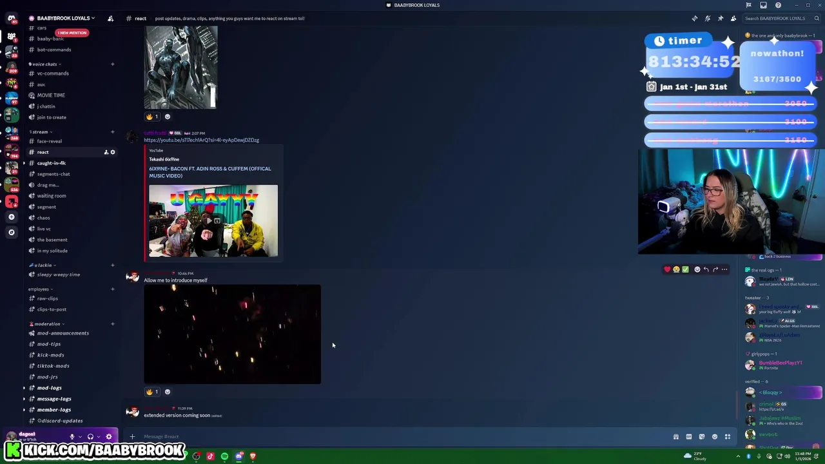
Task: Select the baaby-bank channel
Action: point(50,39)
